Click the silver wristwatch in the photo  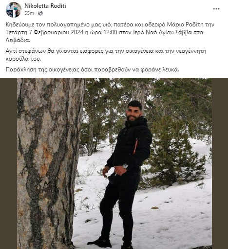pyautogui.click(x=125, y=166)
